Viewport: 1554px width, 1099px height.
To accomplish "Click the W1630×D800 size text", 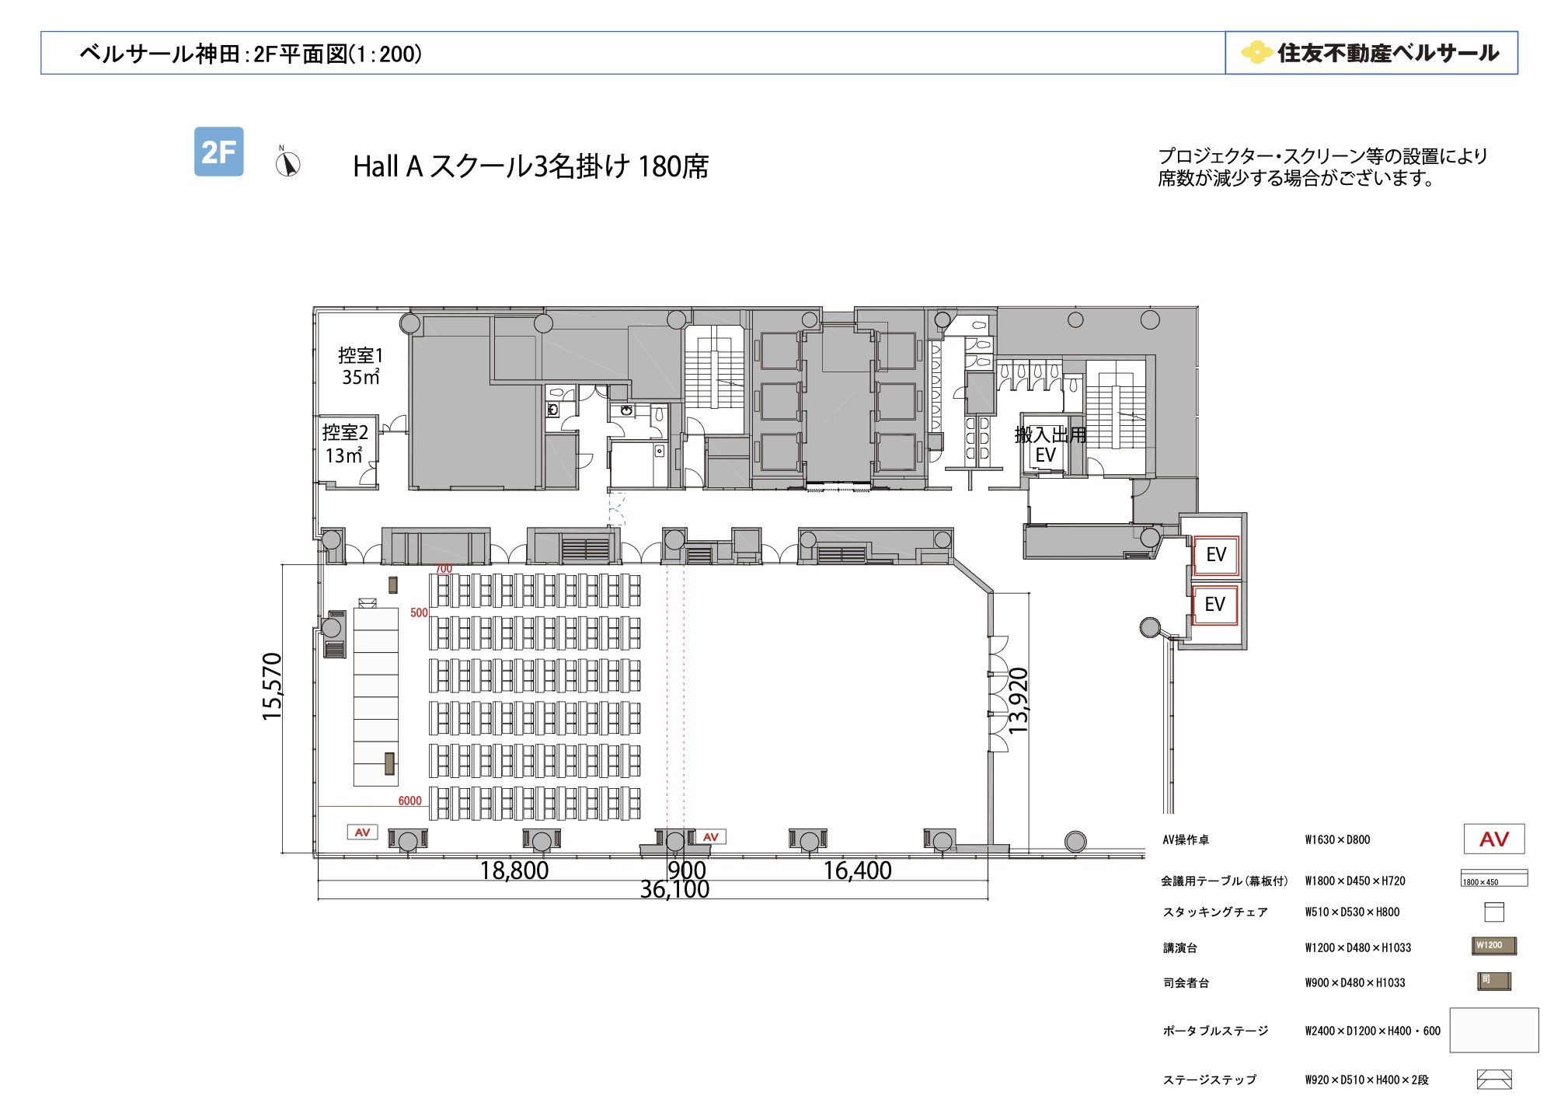I will click(1337, 839).
